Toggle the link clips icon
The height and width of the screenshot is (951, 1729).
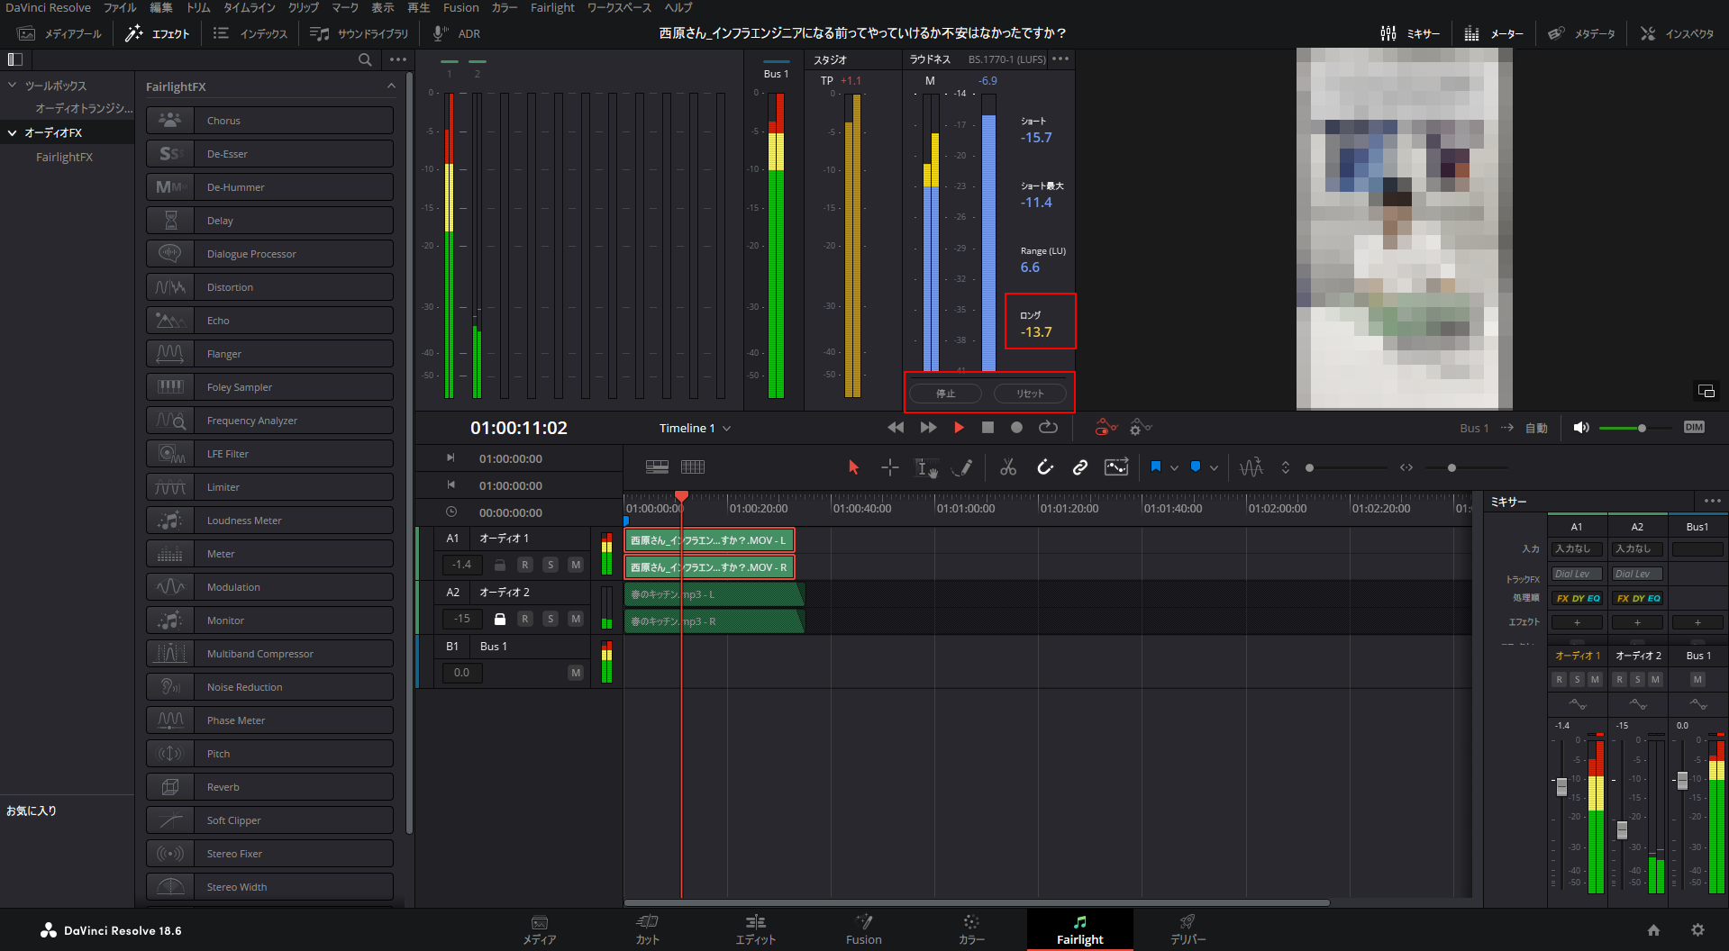(x=1080, y=467)
